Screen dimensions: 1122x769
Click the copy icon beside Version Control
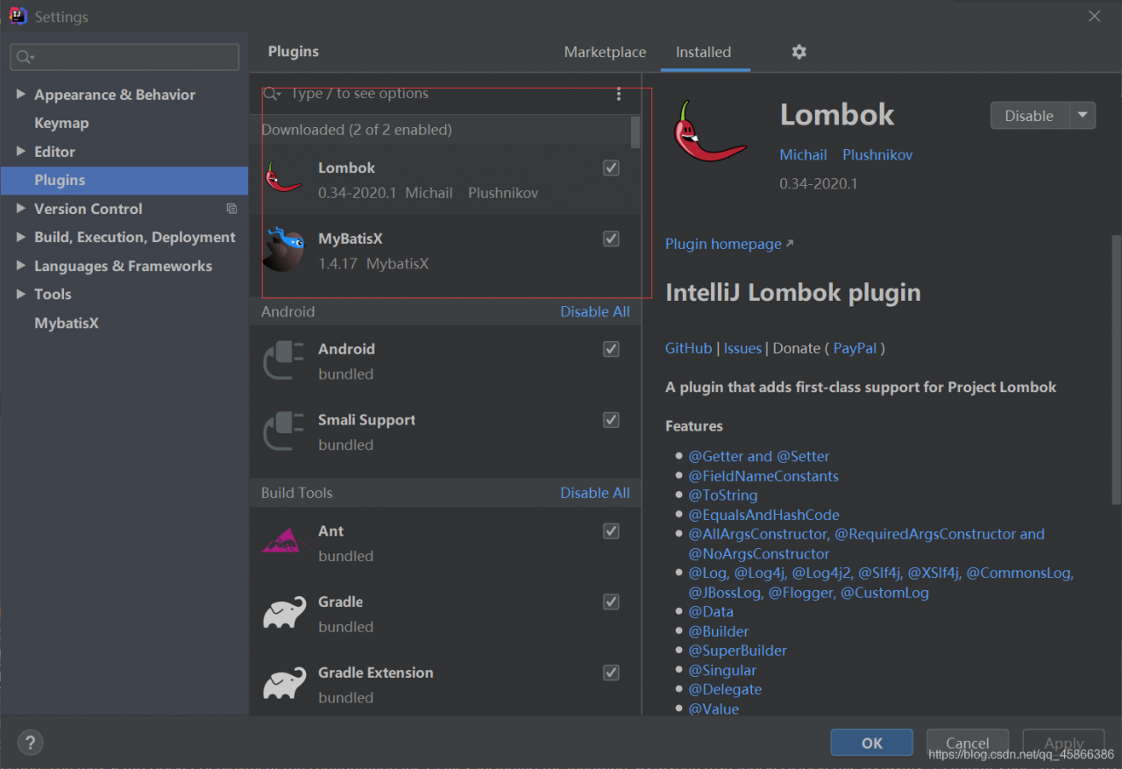point(231,209)
